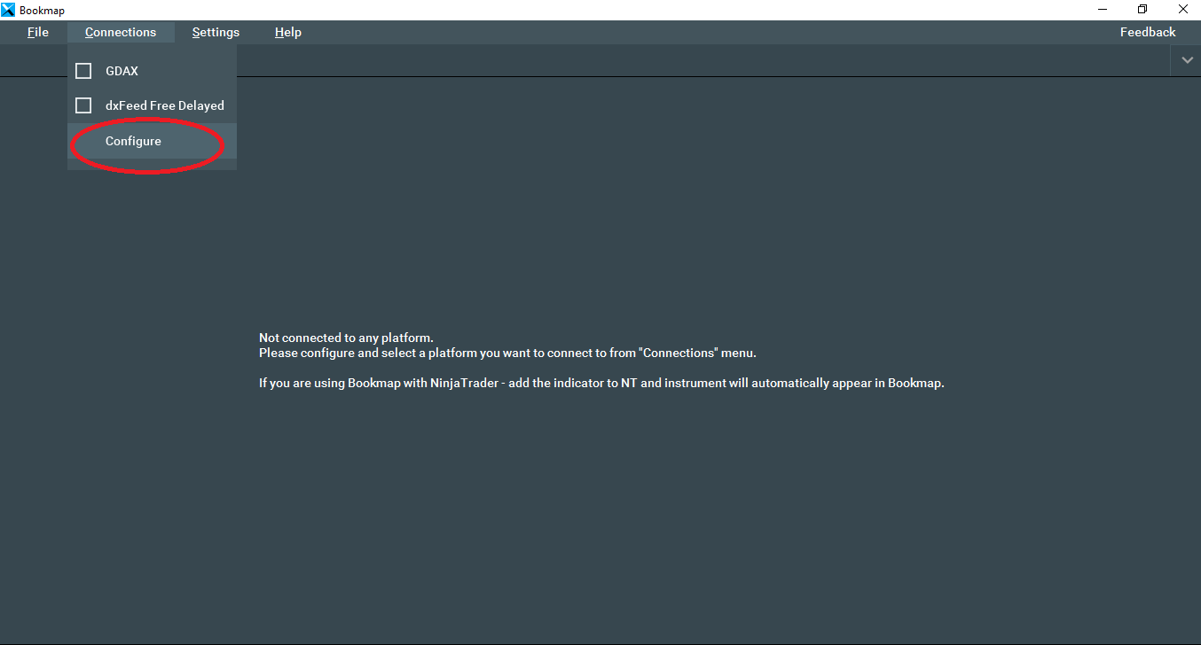1201x645 pixels.
Task: Restore down the Bookmap window
Action: click(x=1142, y=10)
